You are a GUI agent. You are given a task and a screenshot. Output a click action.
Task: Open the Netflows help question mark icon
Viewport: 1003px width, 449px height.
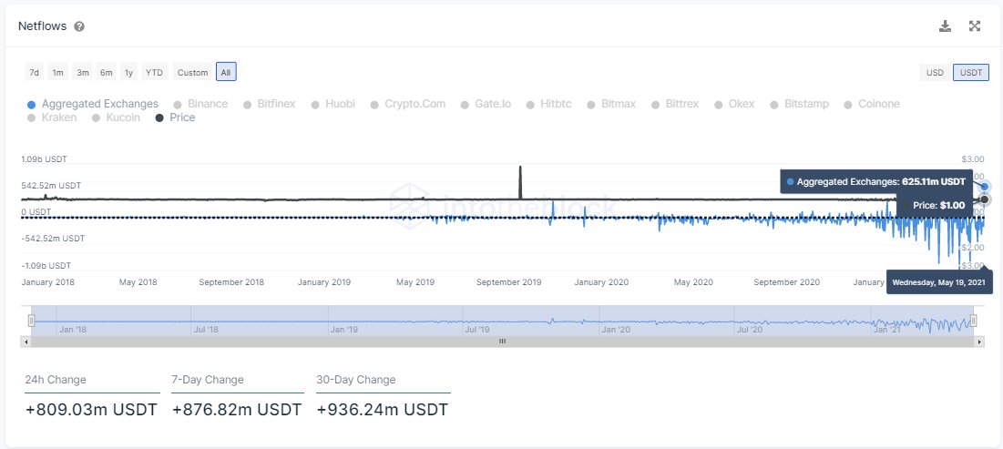79,26
